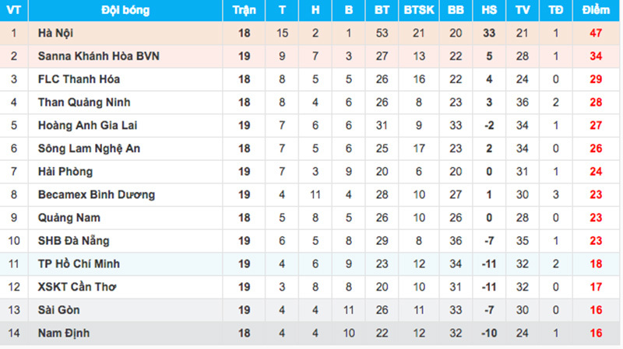Open the Becamex Bình Dương team link
Screen dimensions: 623x349
tap(96, 194)
